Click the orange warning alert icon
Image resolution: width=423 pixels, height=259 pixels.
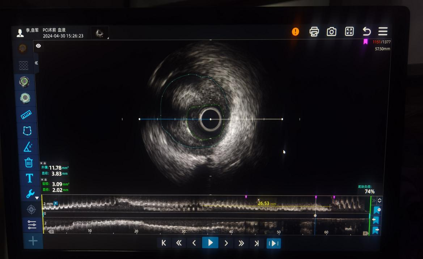click(296, 32)
